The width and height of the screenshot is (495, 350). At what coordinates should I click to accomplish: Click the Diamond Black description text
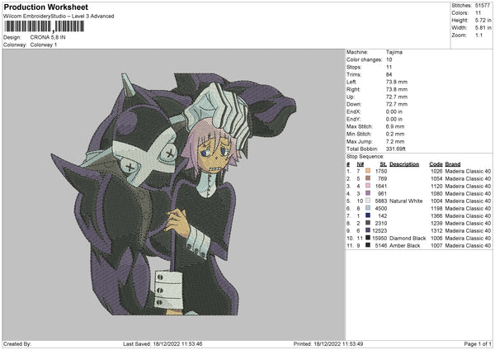pos(408,239)
